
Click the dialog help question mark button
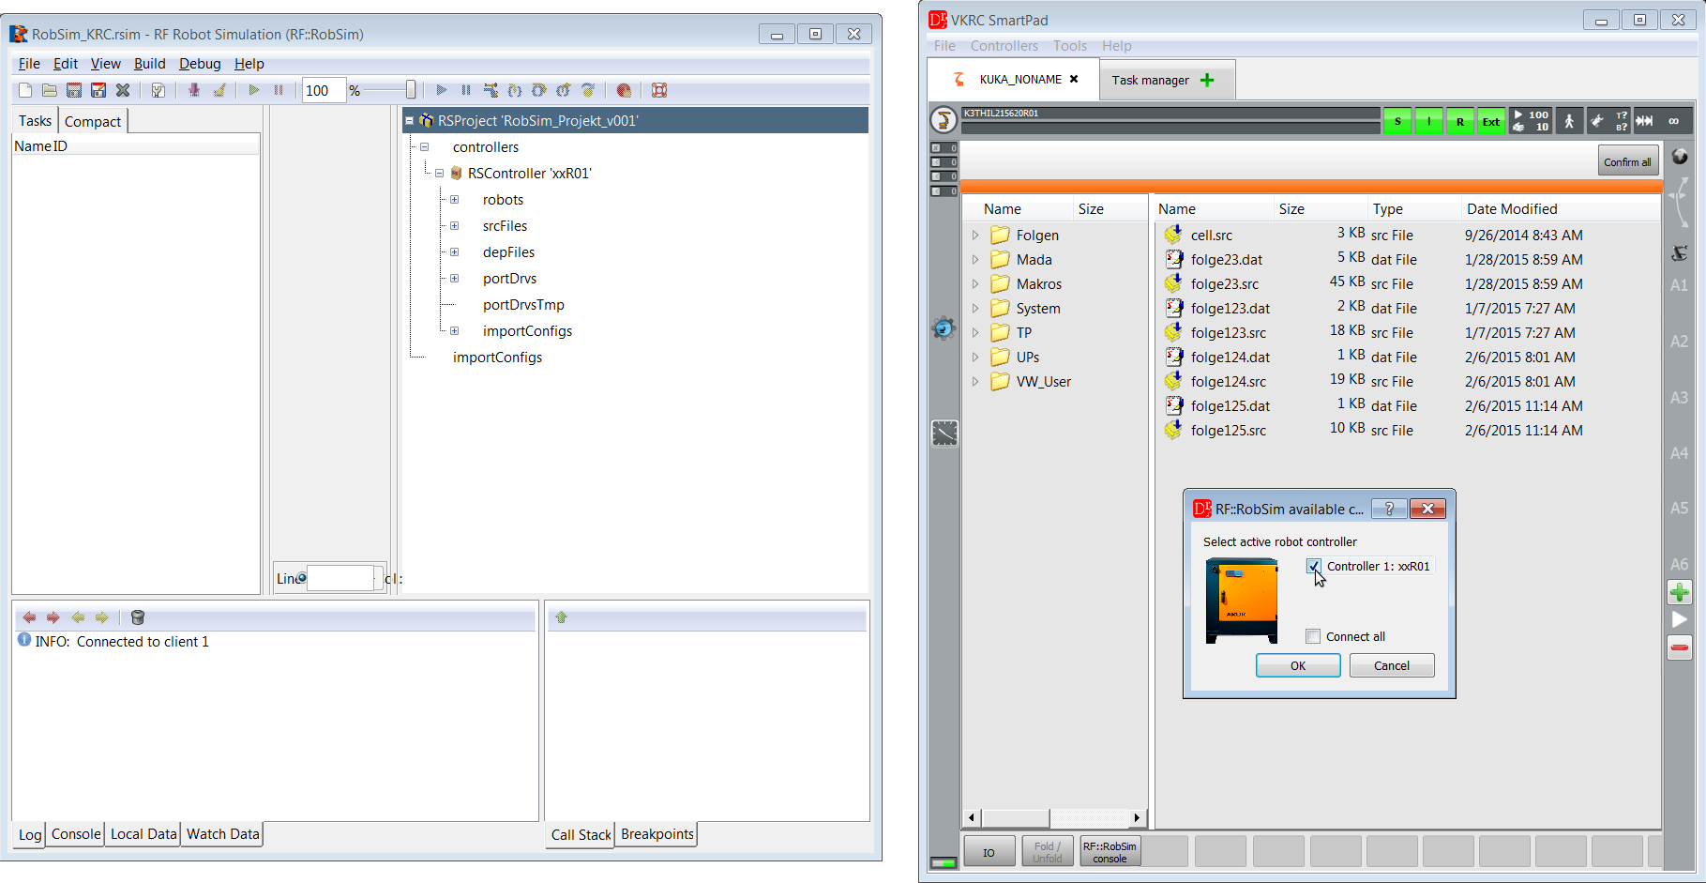point(1389,509)
